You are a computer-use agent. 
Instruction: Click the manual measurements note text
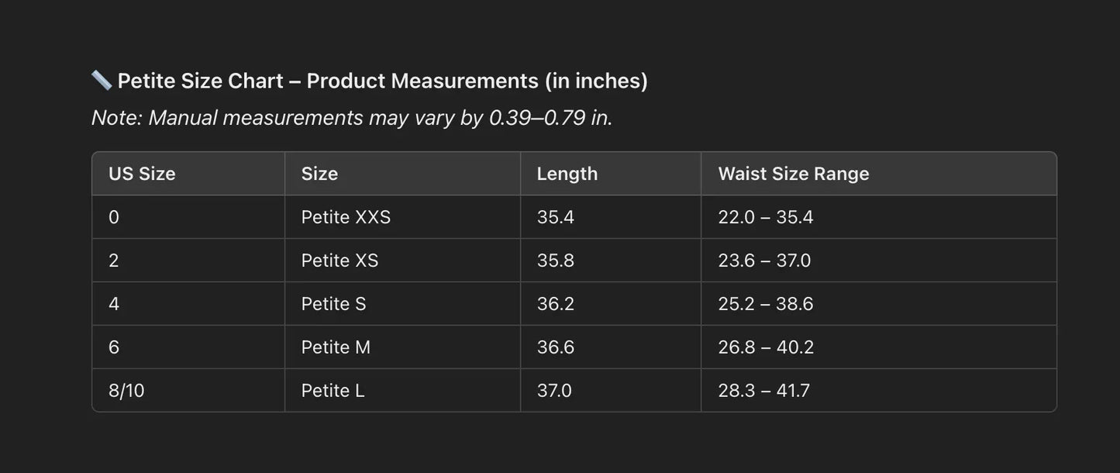[352, 118]
